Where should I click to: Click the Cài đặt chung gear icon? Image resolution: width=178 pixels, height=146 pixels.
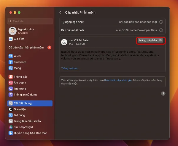tap(11, 103)
